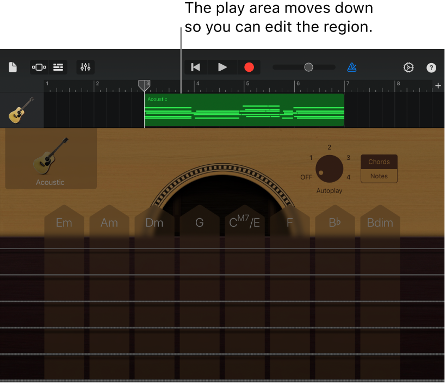Strum the Em chord strip
Screen dimensions: 446x384
(64, 293)
